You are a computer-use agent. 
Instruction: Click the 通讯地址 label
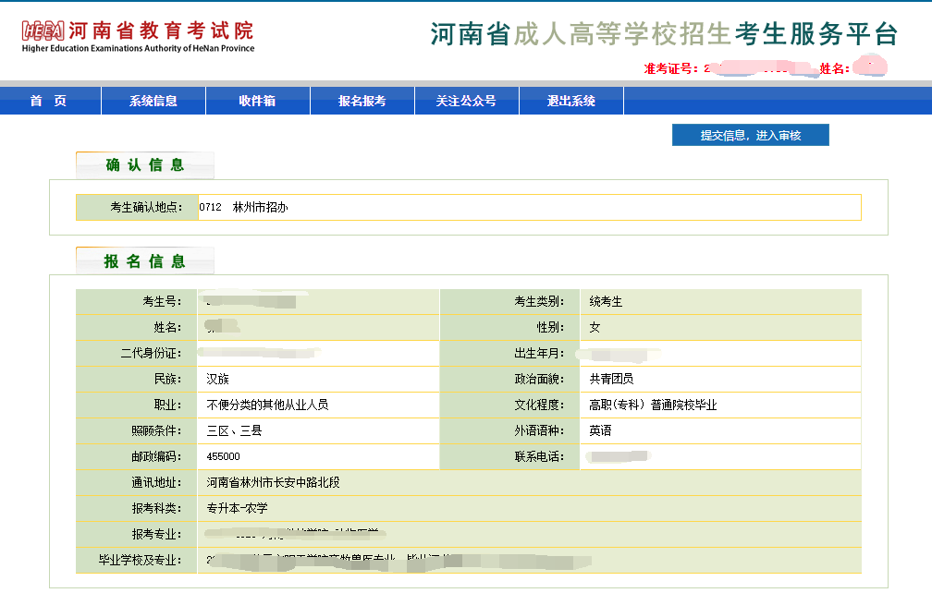(x=156, y=482)
